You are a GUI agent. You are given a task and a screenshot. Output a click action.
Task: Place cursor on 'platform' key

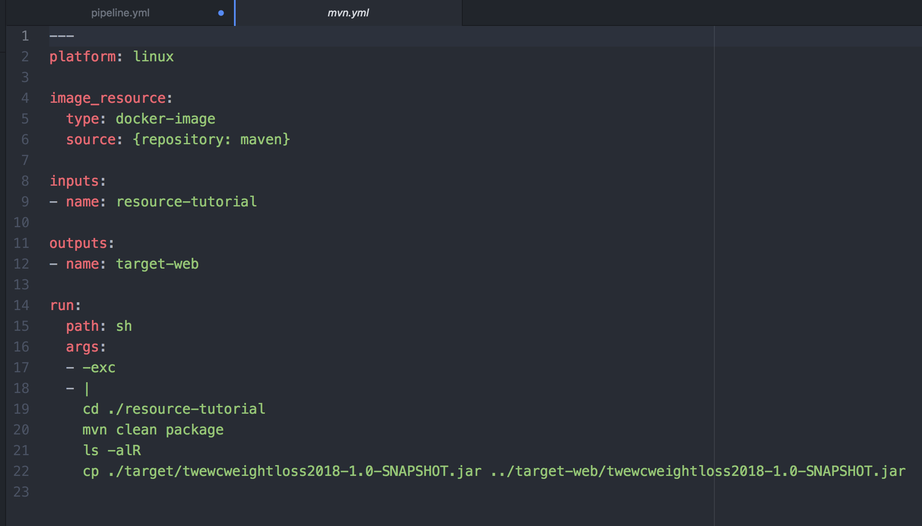coord(82,57)
